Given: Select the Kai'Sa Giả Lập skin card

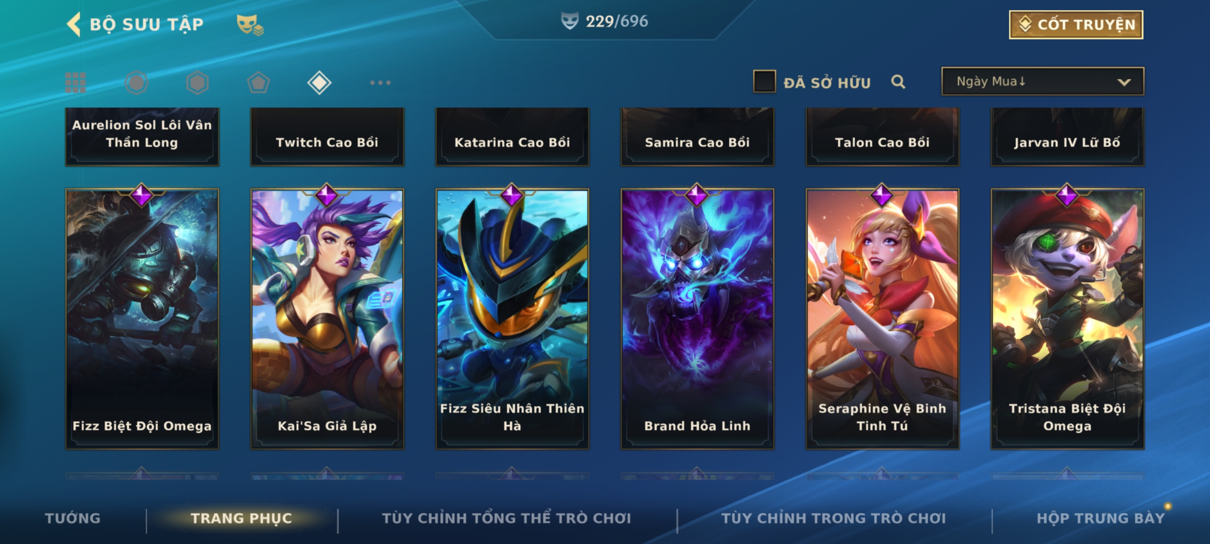Looking at the screenshot, I should (327, 318).
